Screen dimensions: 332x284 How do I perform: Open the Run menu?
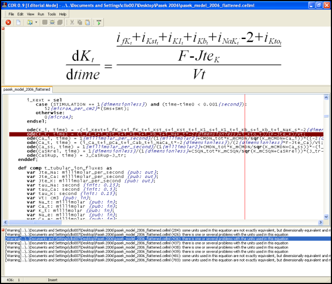point(41,14)
